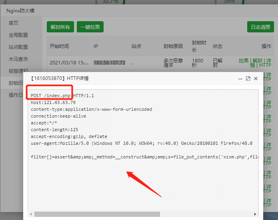Click the 封锁时长 column header
Viewport: 278px width, 220px height.
(199, 46)
